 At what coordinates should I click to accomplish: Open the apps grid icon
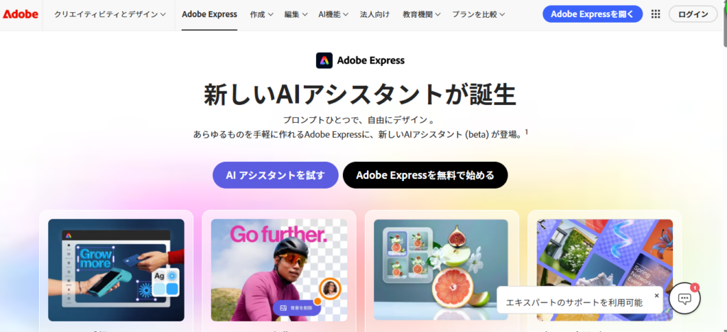pos(655,14)
